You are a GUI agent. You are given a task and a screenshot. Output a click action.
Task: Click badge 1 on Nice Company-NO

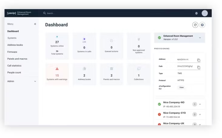click(x=195, y=104)
